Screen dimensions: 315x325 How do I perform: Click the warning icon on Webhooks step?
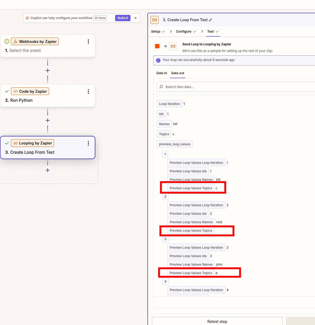[x=7, y=41]
